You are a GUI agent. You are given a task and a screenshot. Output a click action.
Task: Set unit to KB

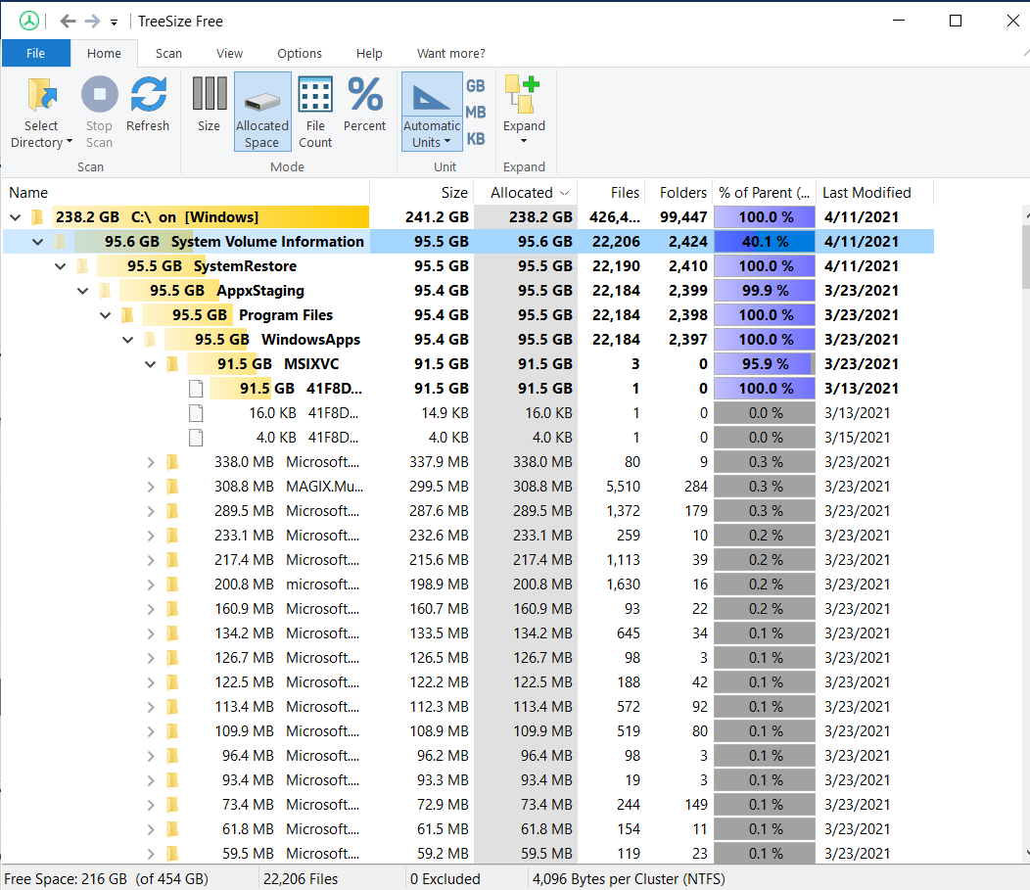click(x=476, y=138)
